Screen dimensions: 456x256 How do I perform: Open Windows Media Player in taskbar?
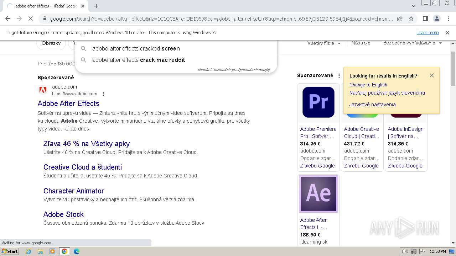click(x=52, y=251)
